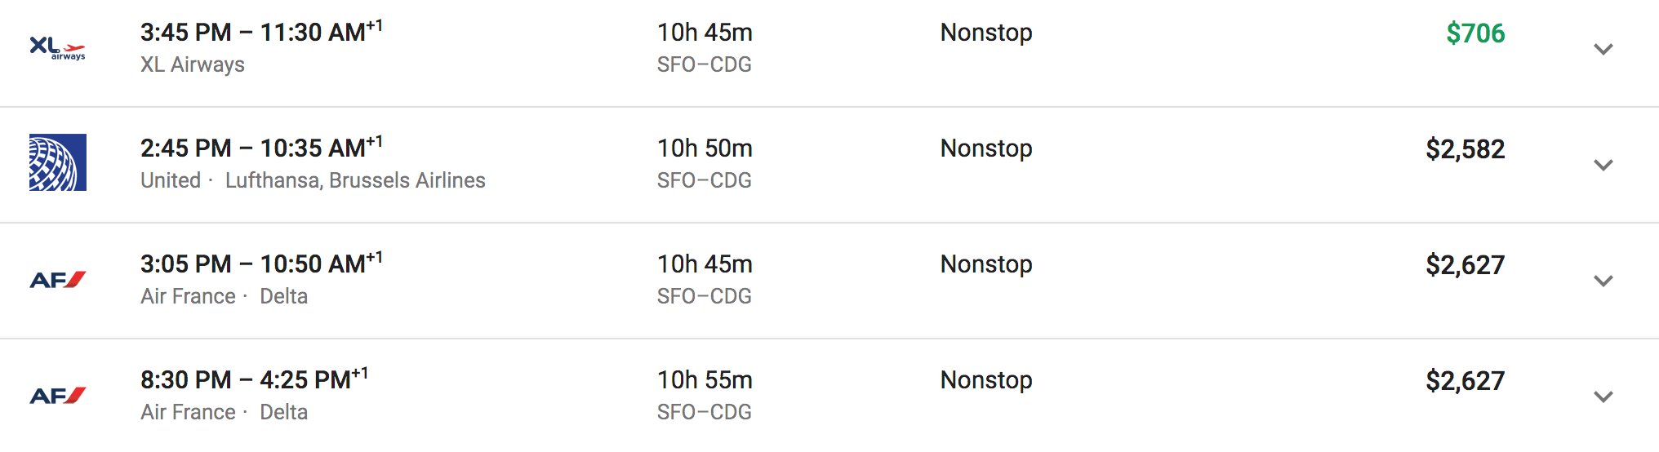Click Lufthansa, Brussels Airlines codeshare text
The image size is (1659, 452).
[355, 180]
